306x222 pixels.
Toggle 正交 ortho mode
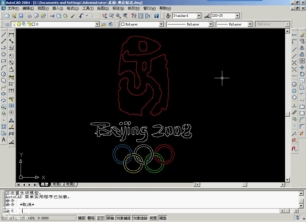[100, 218]
